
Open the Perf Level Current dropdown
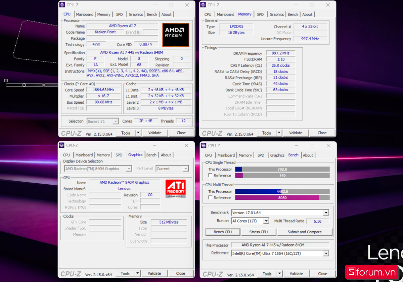(x=186, y=169)
